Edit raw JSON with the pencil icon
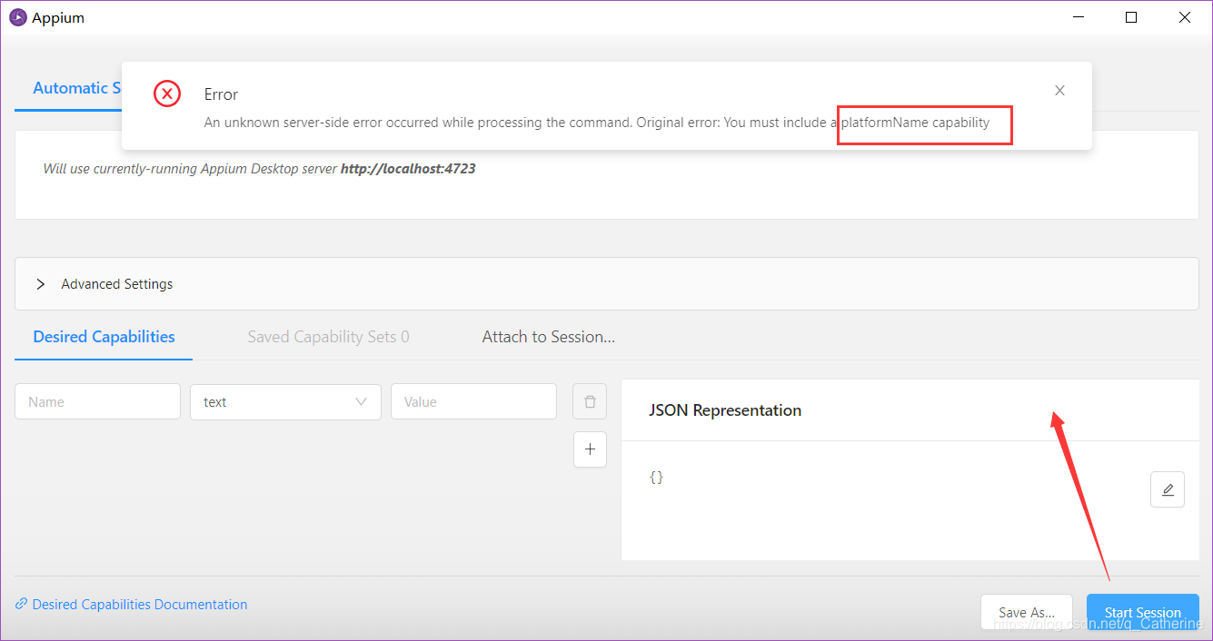Viewport: 1213px width, 641px height. (x=1168, y=489)
